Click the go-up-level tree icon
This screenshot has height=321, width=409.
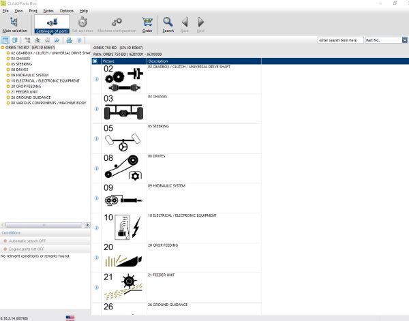click(x=37, y=40)
